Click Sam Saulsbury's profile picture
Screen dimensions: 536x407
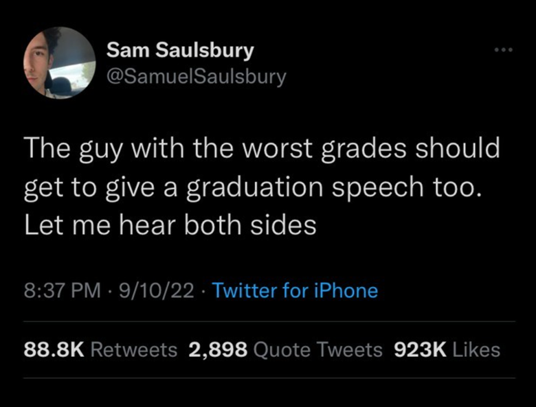click(59, 62)
